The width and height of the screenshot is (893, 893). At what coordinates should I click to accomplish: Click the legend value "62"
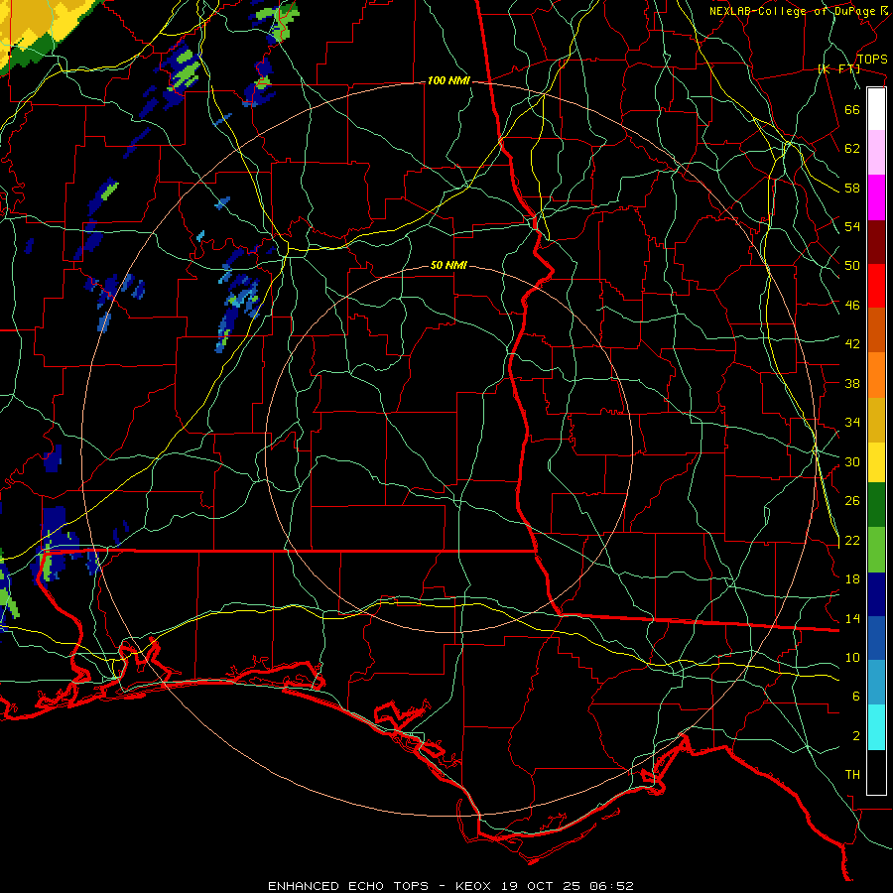[x=852, y=149]
